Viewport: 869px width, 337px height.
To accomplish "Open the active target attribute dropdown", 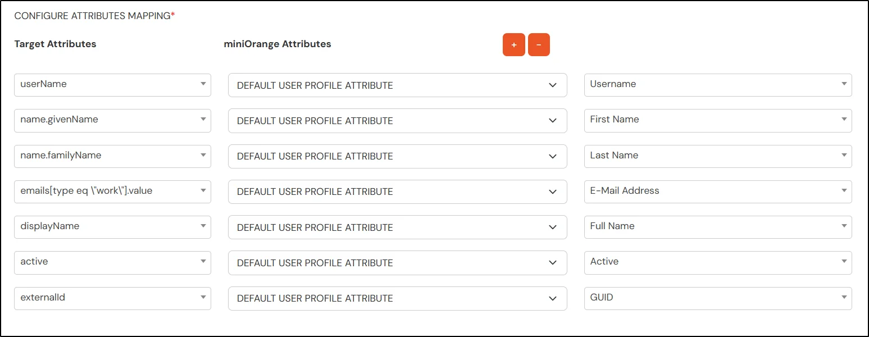I will [x=112, y=262].
